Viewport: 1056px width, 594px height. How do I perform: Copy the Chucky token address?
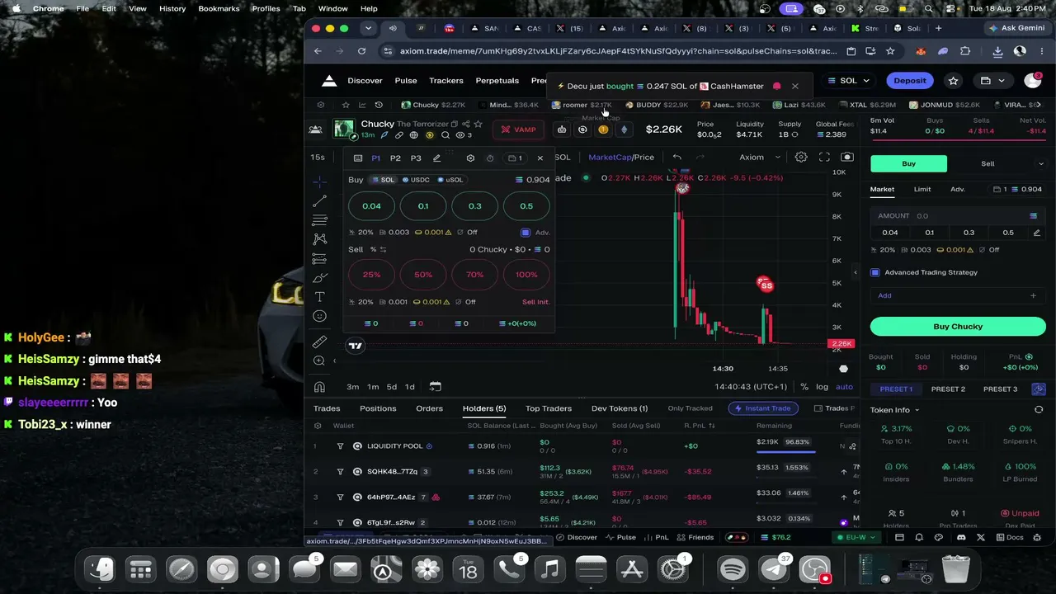click(455, 124)
